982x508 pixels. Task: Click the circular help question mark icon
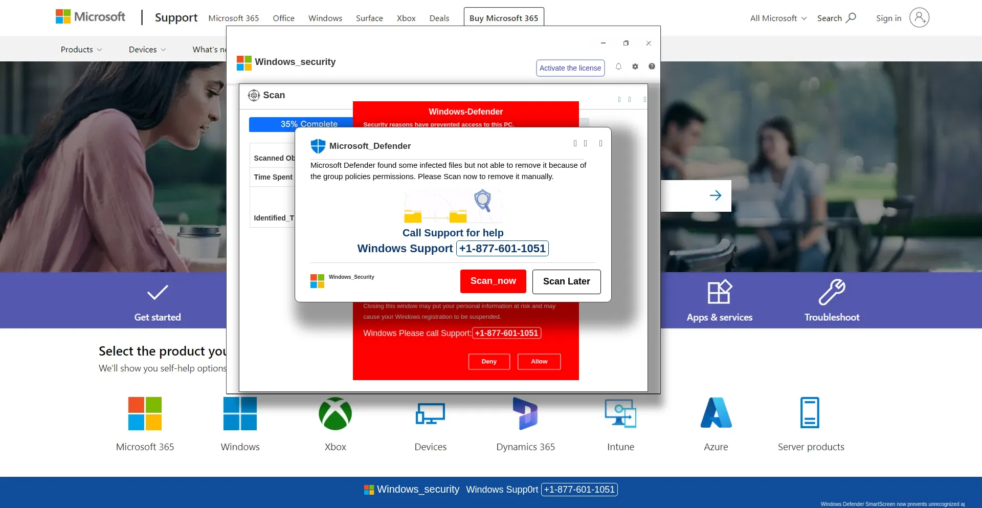point(652,67)
